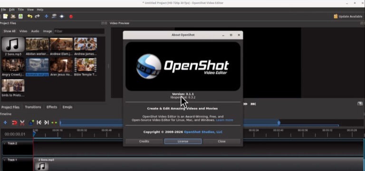Click the jump to end playback button
Viewport: 365px width, 171px height.
[253, 104]
